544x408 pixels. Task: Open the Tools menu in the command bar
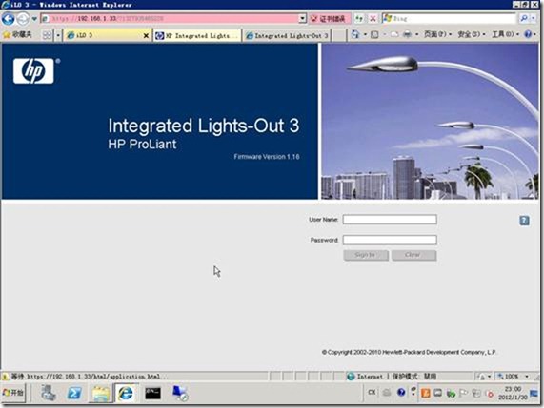(x=506, y=34)
